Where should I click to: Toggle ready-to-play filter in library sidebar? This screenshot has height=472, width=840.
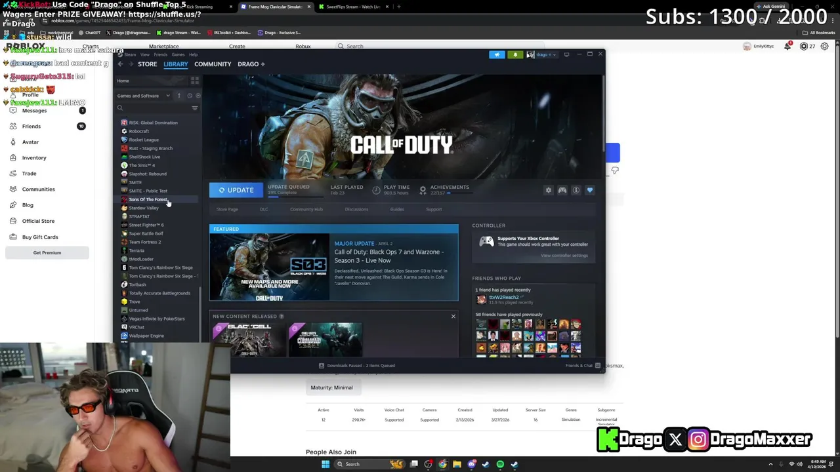pyautogui.click(x=198, y=96)
